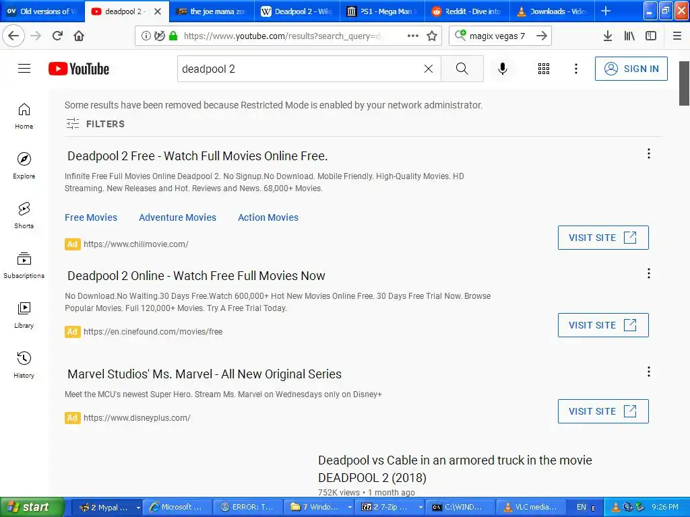Switch to the joe mama tab
The width and height of the screenshot is (690, 517).
click(211, 11)
